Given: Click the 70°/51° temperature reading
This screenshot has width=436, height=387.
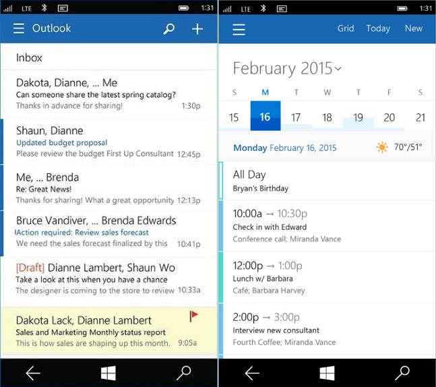Looking at the screenshot, I should point(408,147).
